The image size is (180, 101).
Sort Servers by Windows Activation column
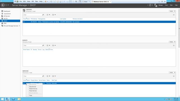click(x=78, y=19)
